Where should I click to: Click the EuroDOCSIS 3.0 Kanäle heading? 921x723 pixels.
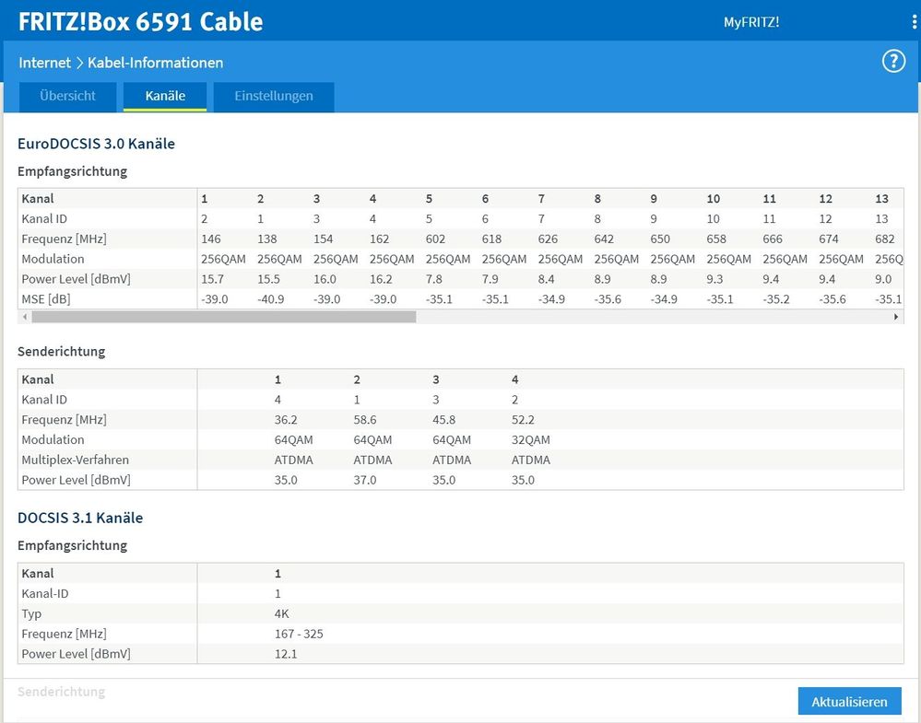tap(96, 144)
